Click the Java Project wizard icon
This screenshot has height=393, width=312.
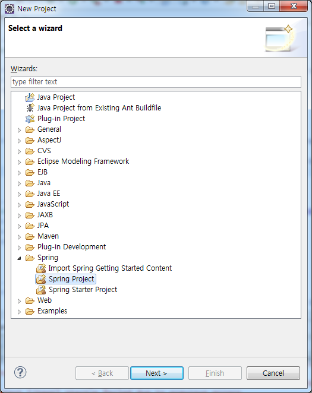coord(30,97)
